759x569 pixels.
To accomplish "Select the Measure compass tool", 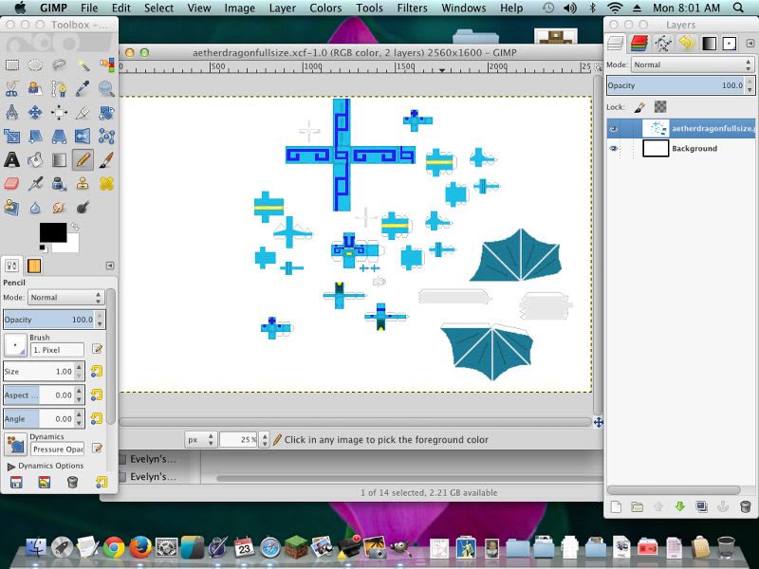I will tap(11, 113).
